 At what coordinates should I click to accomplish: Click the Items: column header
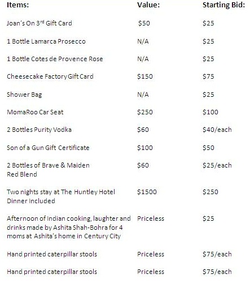pos(17,5)
